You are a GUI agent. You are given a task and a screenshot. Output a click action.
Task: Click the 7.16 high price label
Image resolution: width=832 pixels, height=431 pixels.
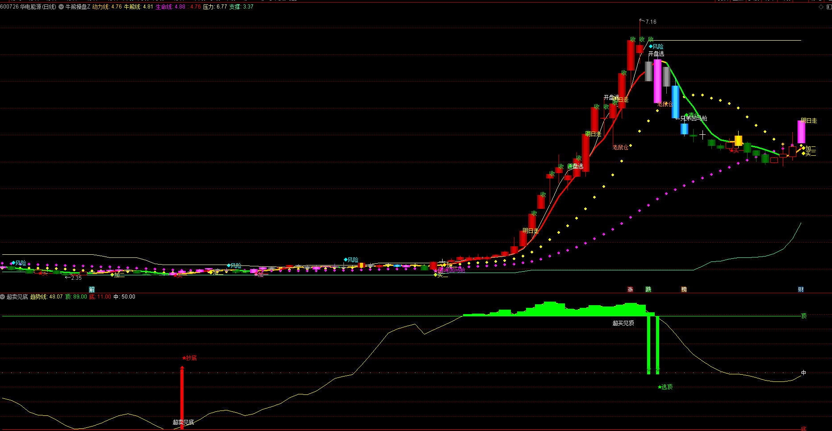click(651, 21)
